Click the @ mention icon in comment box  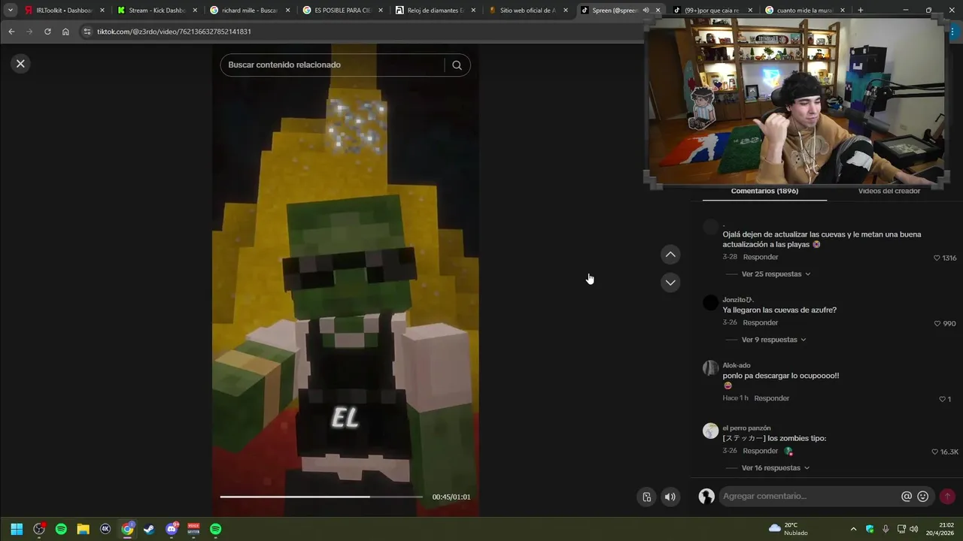coord(907,497)
